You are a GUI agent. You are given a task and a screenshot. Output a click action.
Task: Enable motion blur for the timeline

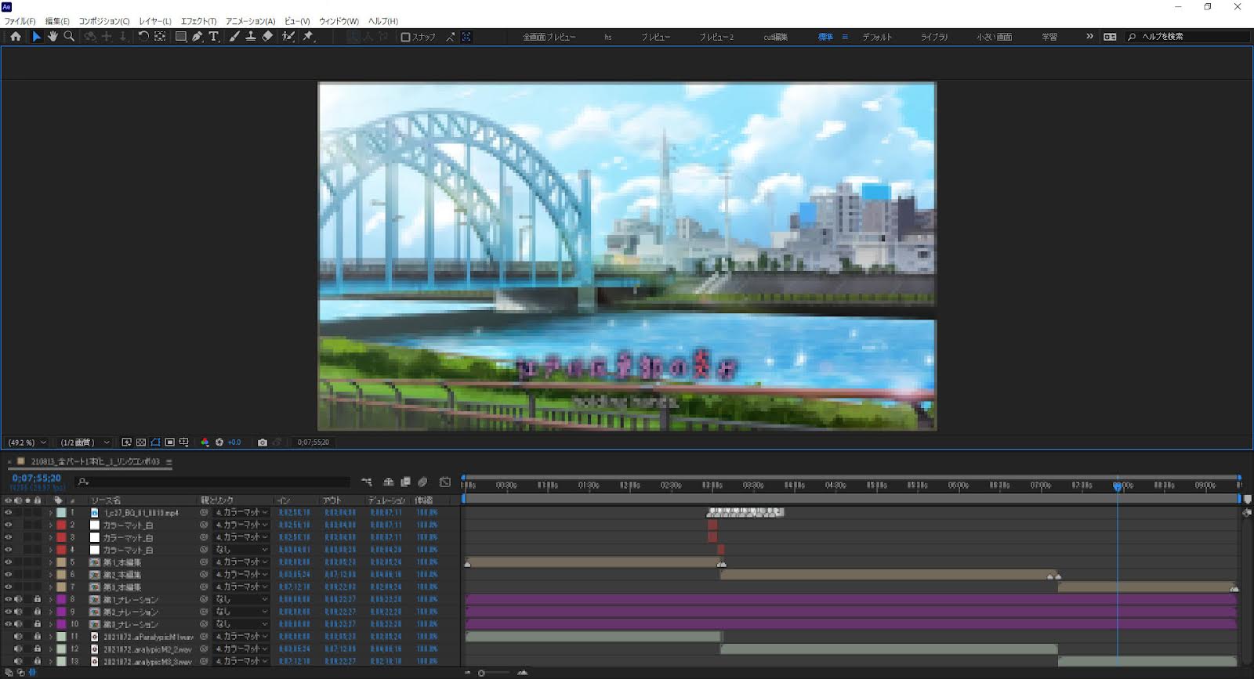422,482
